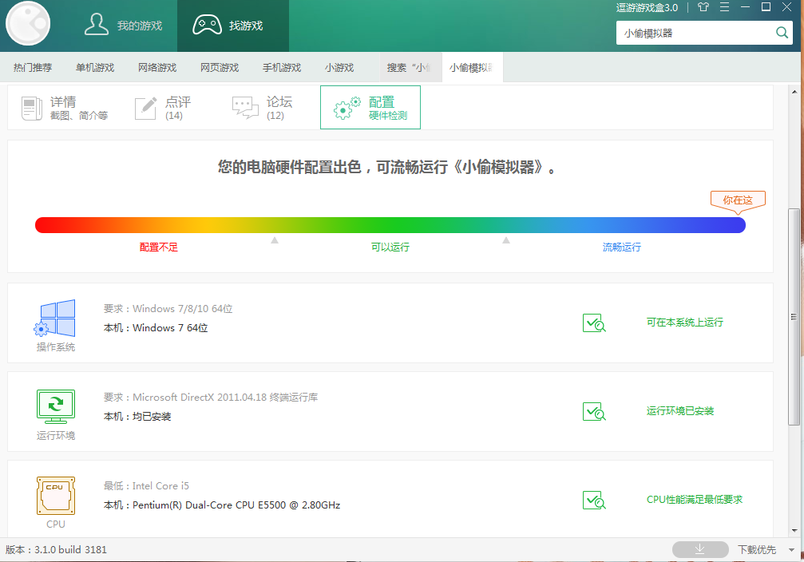The image size is (804, 562).
Task: Open the 详情 details section
Action: click(x=65, y=108)
